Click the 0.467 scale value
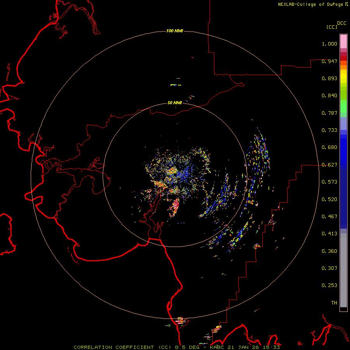Viewport: 350px width, 350px height. pyautogui.click(x=329, y=217)
